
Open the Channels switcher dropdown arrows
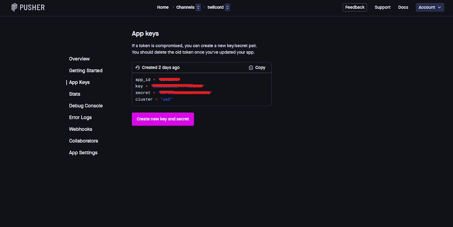point(198,7)
